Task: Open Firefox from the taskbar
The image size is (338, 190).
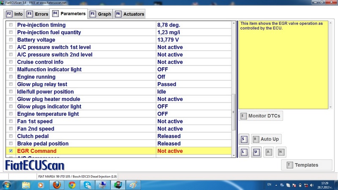Action: point(56,185)
